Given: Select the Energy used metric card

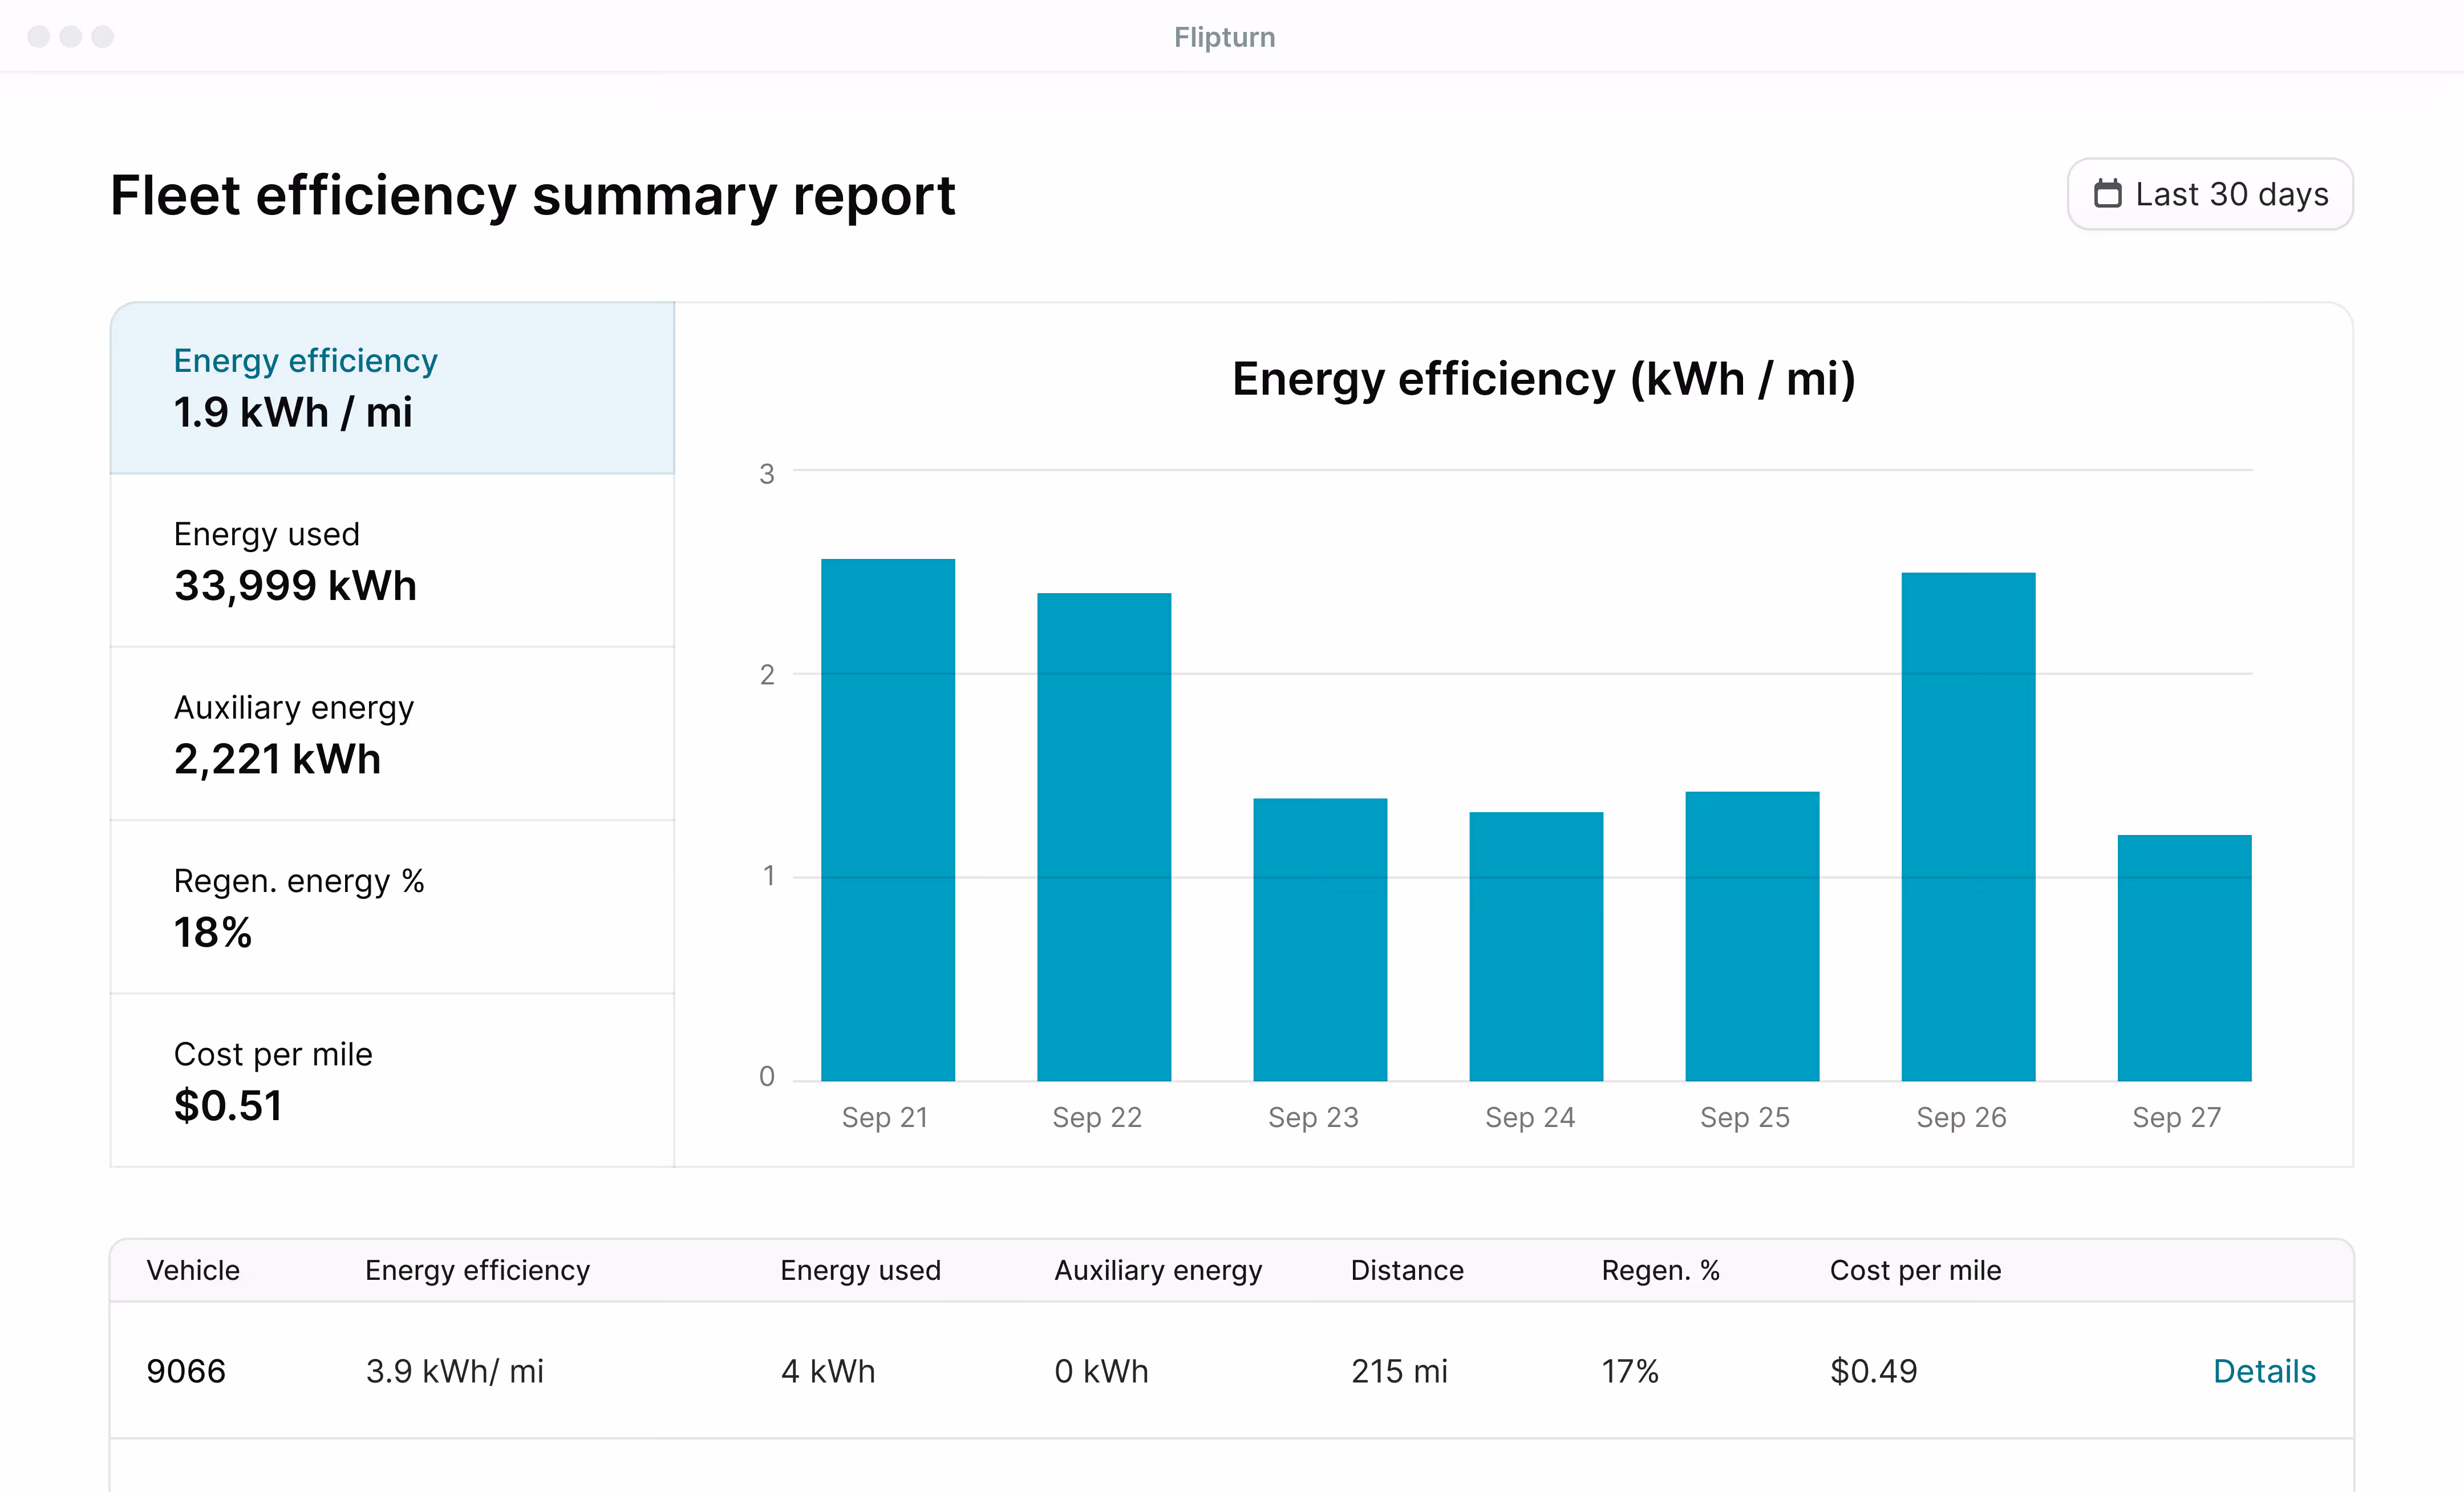Looking at the screenshot, I should point(391,560).
